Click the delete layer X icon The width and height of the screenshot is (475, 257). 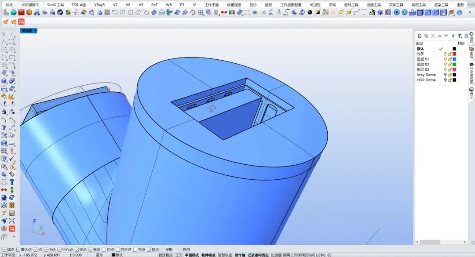pos(433,36)
